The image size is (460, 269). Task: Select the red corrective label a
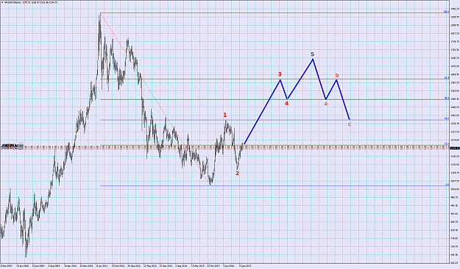click(x=325, y=103)
